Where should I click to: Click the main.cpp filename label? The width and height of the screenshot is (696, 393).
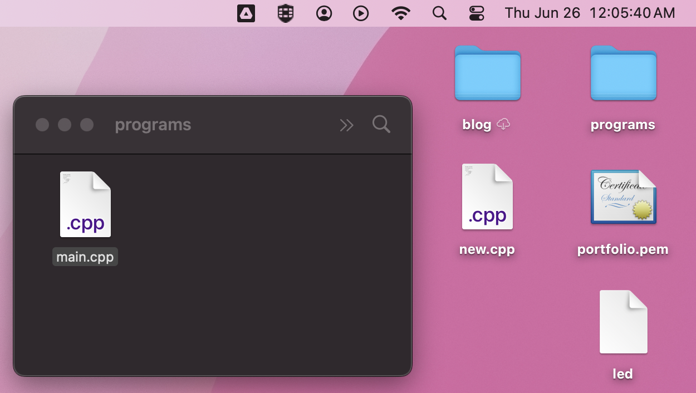tap(85, 257)
